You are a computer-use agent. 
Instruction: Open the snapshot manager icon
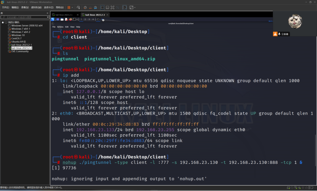[x=95, y=8]
